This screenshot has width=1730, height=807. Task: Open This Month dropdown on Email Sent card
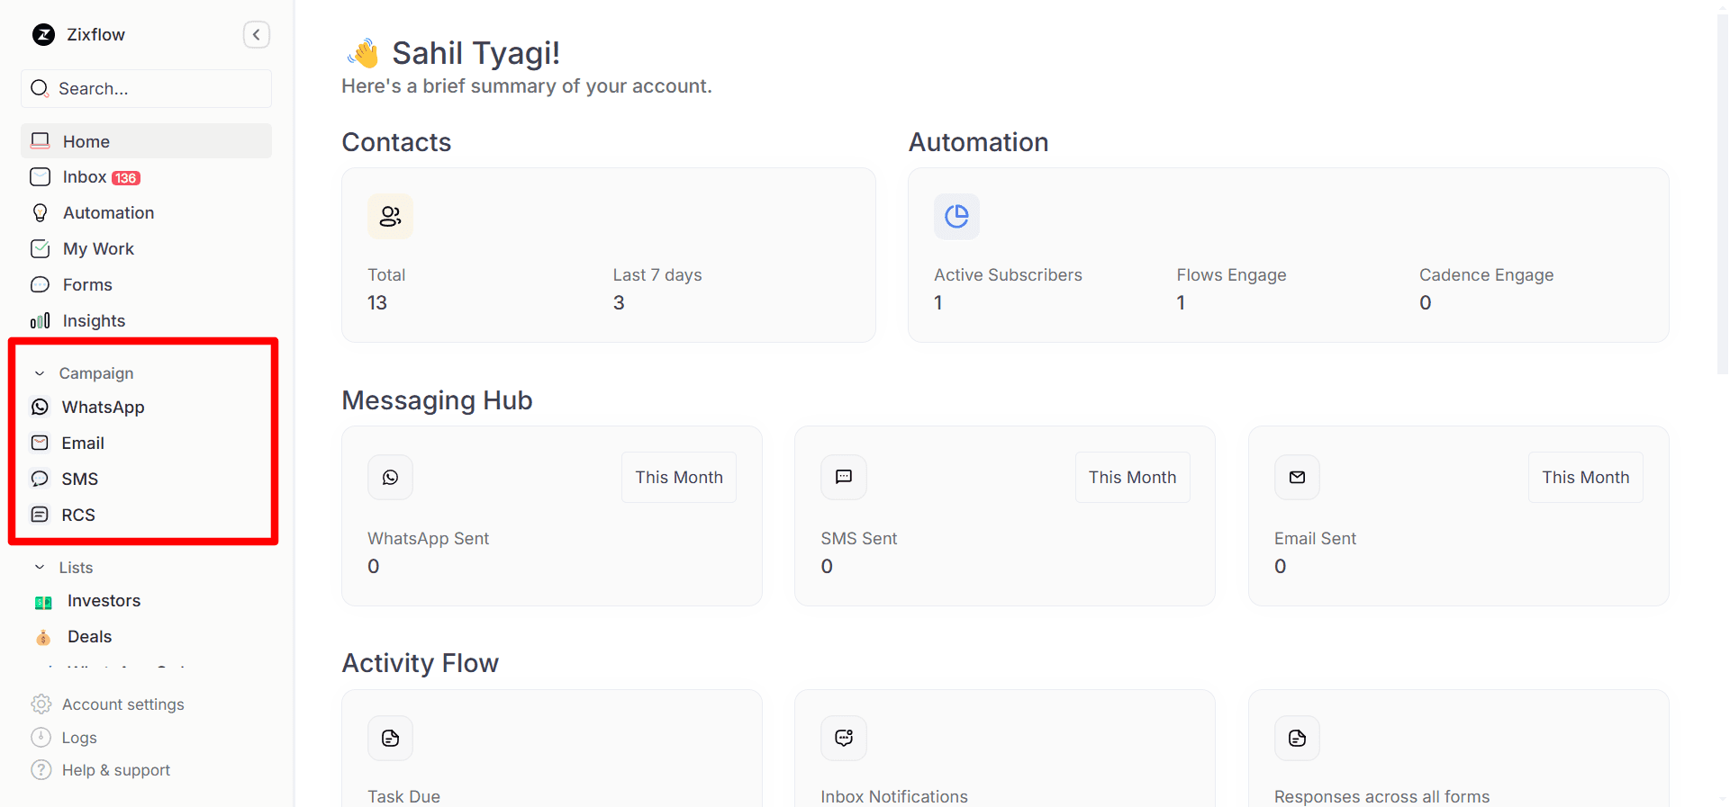click(x=1586, y=478)
